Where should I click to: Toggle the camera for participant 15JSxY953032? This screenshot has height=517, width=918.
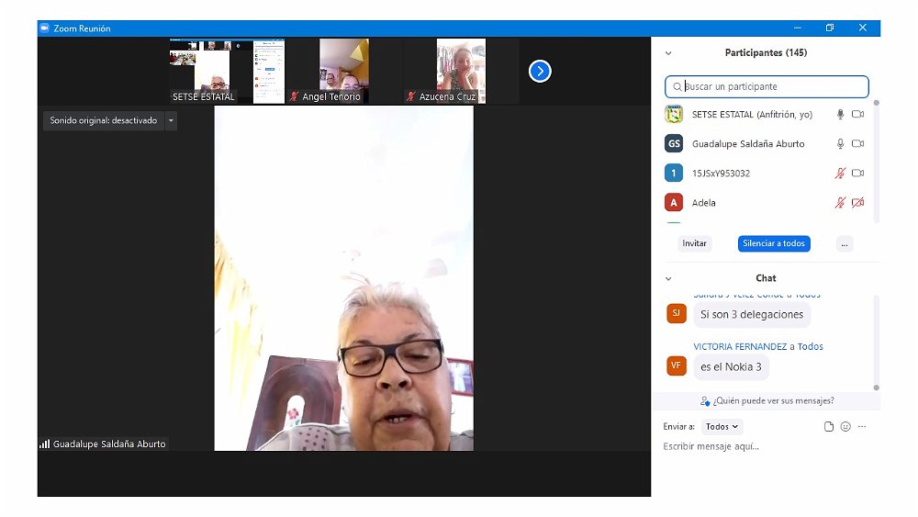(858, 174)
